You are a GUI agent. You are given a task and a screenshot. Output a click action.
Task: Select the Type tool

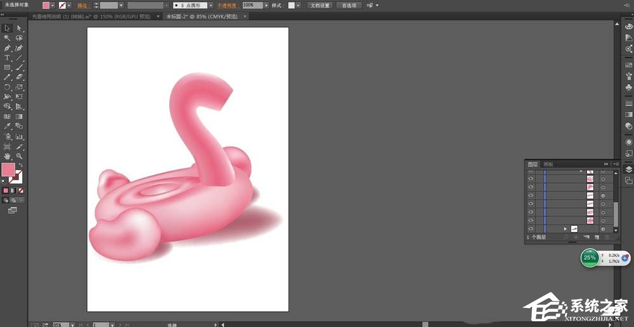pos(7,58)
